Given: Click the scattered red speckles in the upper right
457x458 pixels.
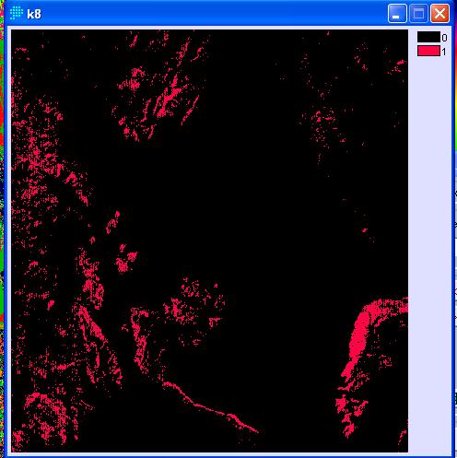Looking at the screenshot, I should pos(324,123).
